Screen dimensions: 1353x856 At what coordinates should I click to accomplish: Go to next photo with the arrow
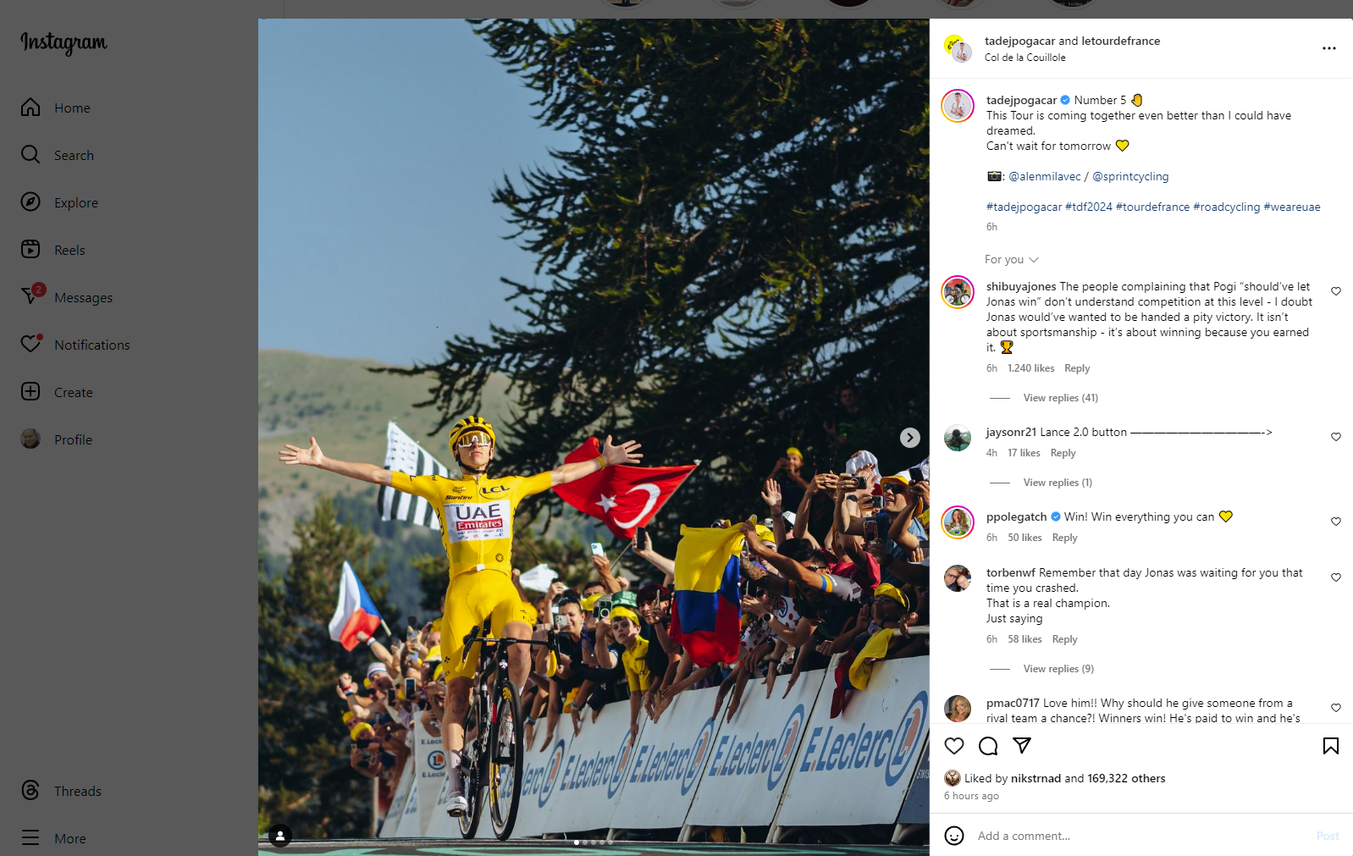pos(910,438)
